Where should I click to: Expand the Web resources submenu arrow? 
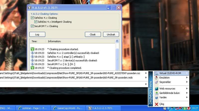tap(187, 88)
